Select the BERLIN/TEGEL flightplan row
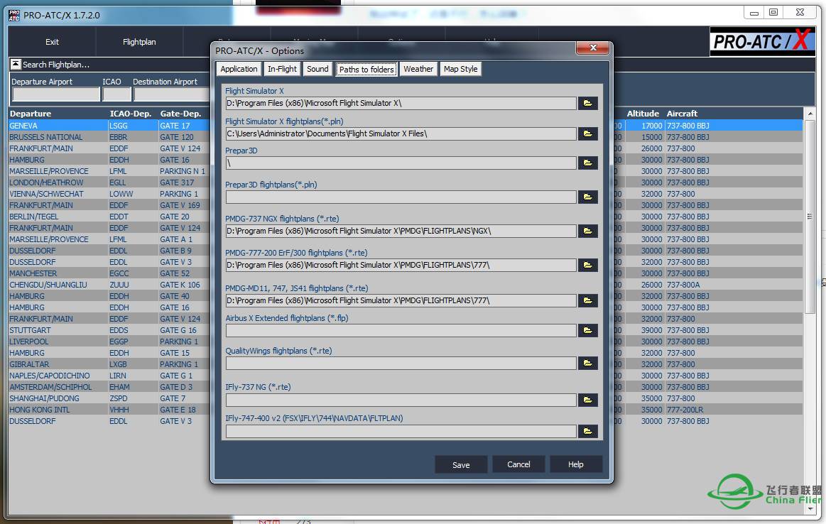 pos(109,217)
